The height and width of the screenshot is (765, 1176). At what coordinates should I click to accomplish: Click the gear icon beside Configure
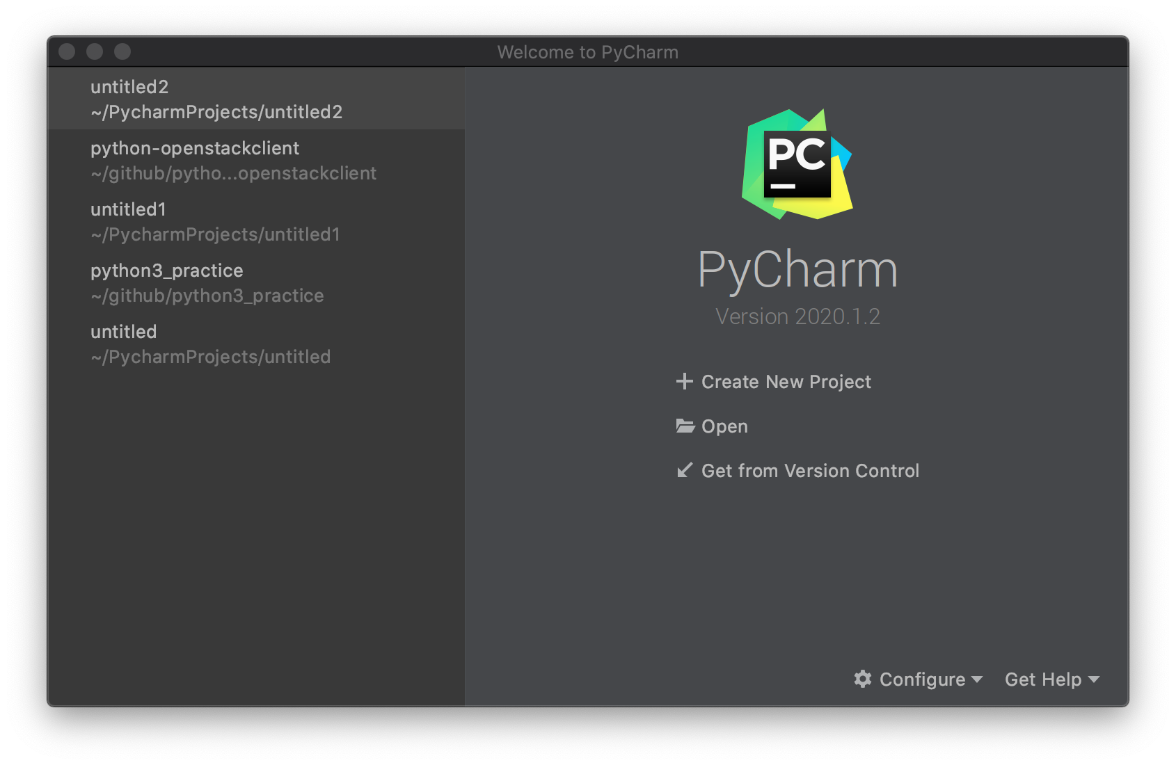[x=863, y=679]
